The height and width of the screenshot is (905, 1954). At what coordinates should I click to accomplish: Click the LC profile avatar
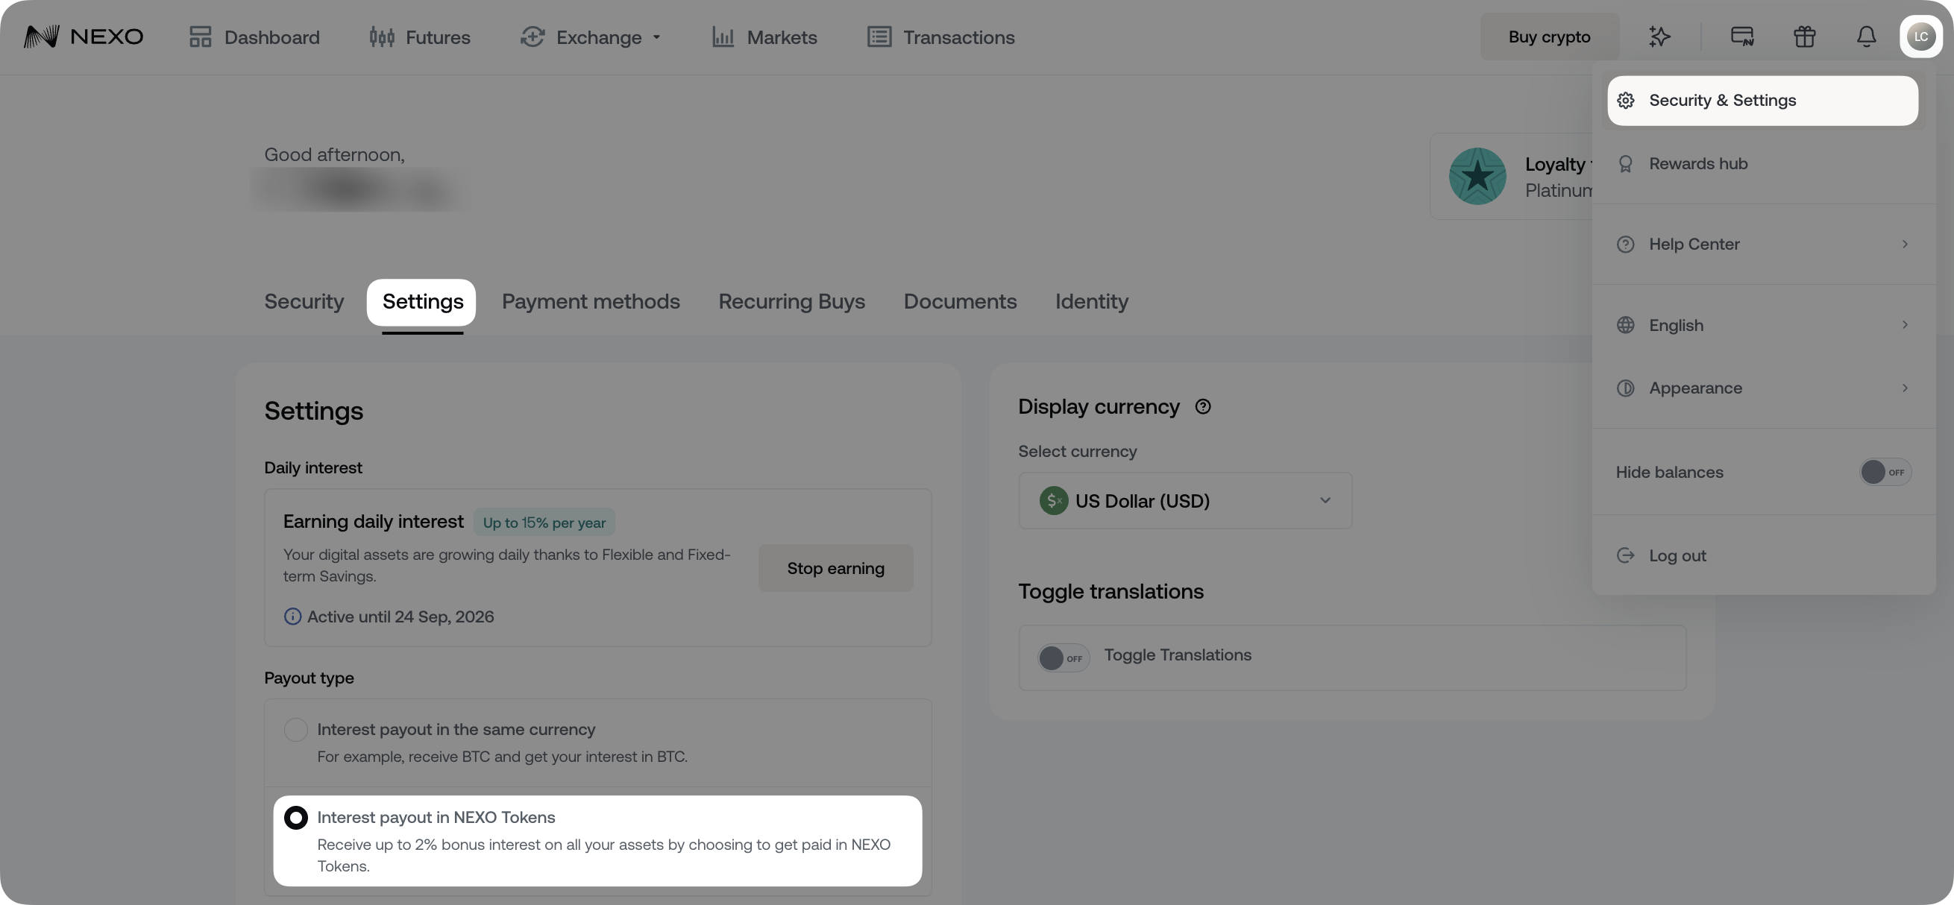point(1921,36)
